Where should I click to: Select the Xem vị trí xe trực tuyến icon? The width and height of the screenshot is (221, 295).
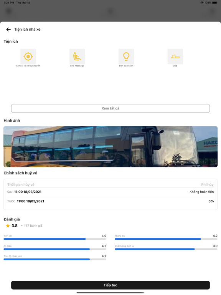pos(28,56)
